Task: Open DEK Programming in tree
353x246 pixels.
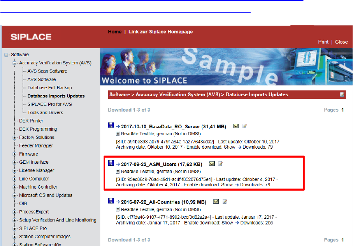Action: pyautogui.click(x=38, y=129)
